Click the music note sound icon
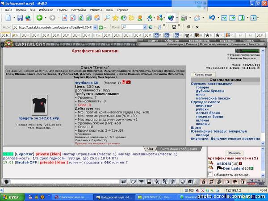Image resolution: width=268 pixels, height=201 pixels. 173,181
